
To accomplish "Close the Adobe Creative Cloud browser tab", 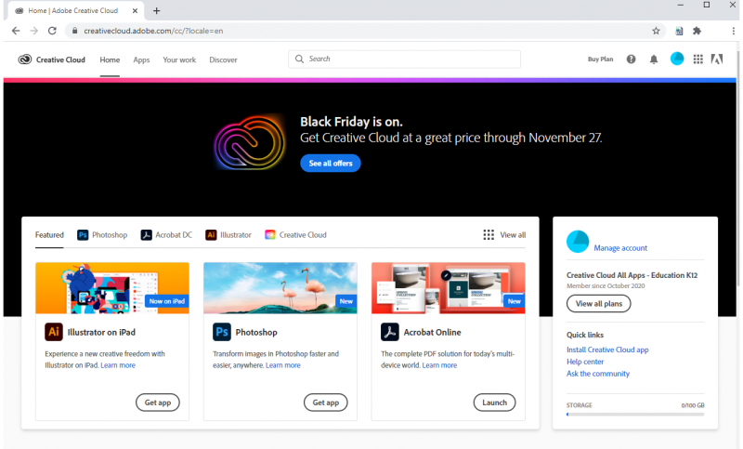I will tap(135, 10).
